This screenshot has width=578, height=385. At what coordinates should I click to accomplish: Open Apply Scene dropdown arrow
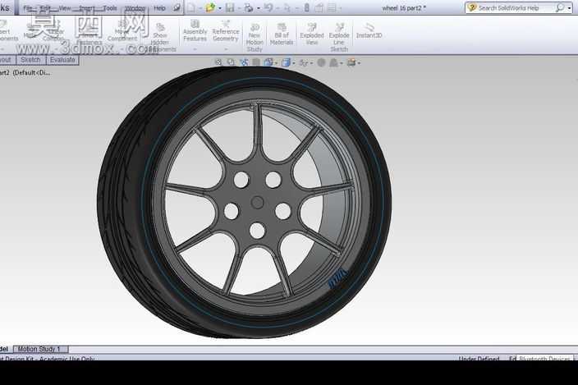pyautogui.click(x=342, y=63)
